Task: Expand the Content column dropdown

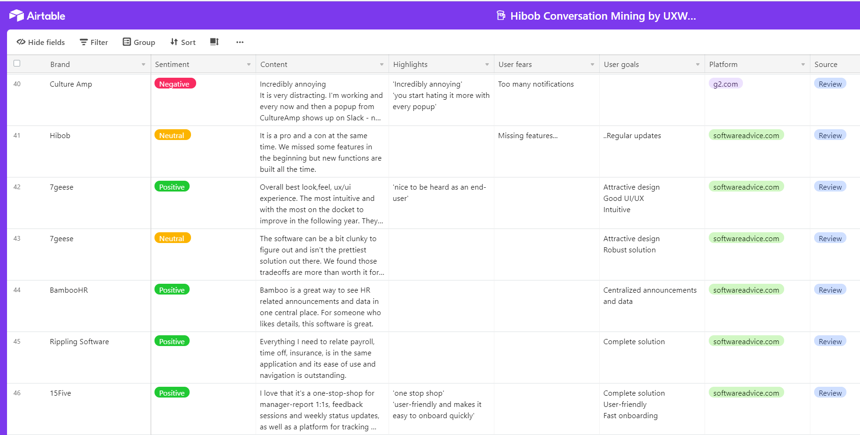Action: [382, 65]
